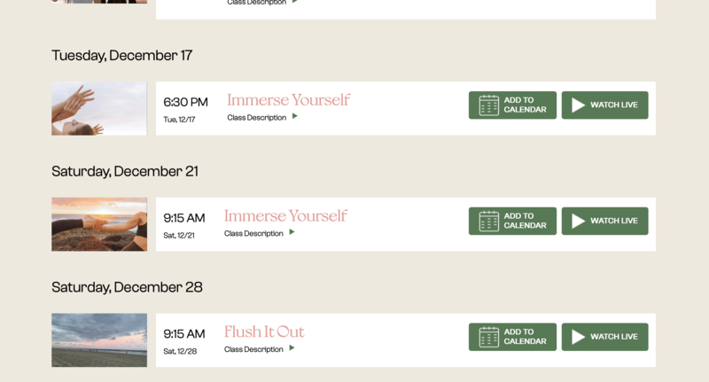Expand the Class Description arrow for the Flush It Out class
Screen dimensions: 709x382
(292, 347)
